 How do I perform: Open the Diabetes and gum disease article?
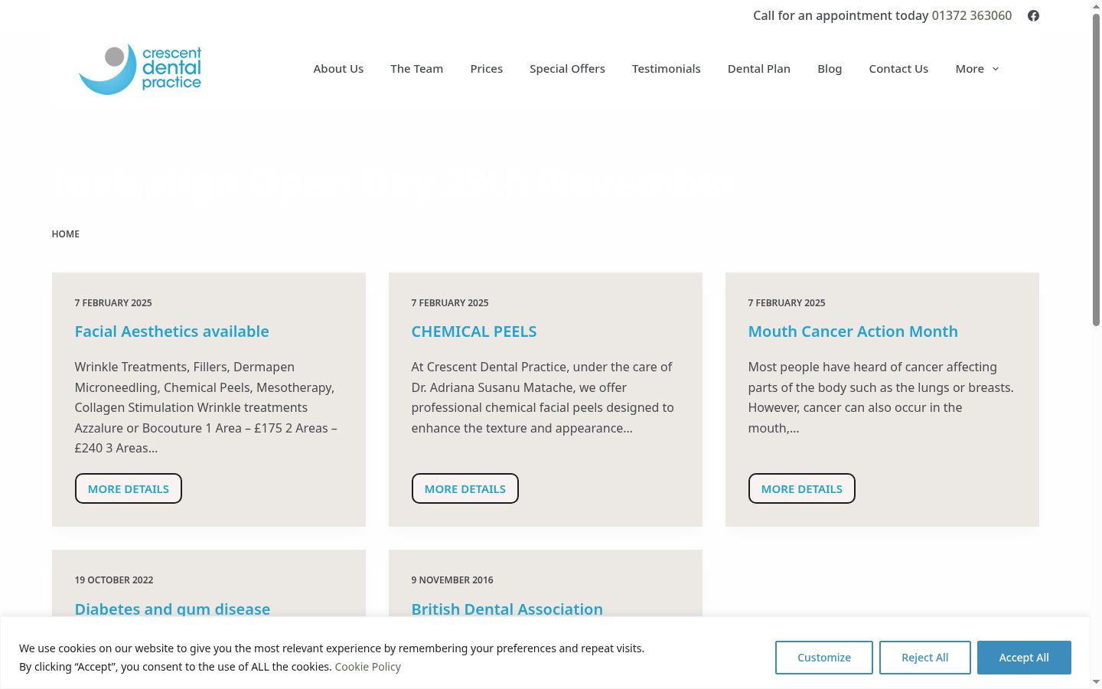coord(172,609)
